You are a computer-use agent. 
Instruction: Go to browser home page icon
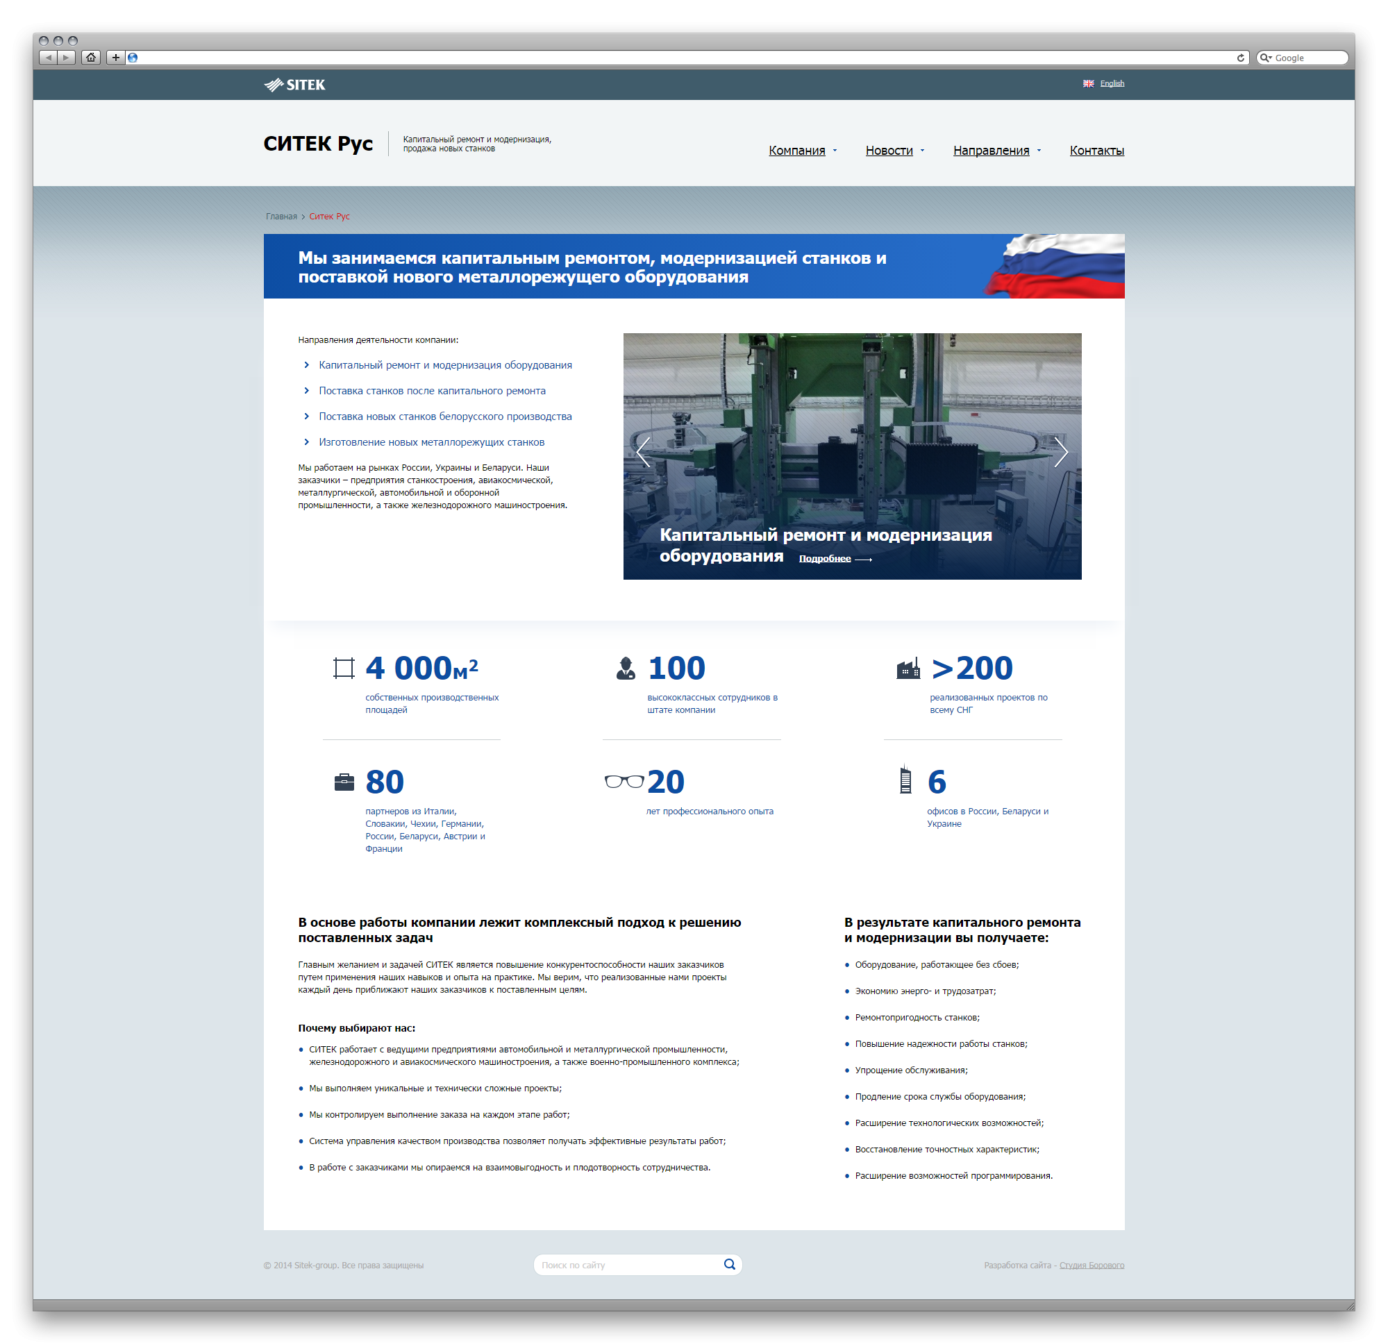point(91,58)
